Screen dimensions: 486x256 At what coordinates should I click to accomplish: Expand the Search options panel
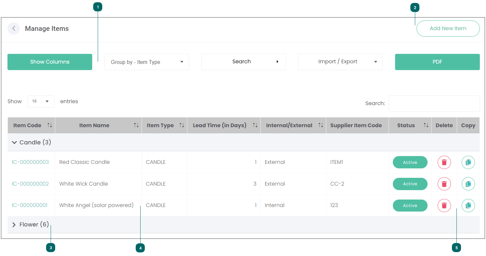tap(243, 62)
